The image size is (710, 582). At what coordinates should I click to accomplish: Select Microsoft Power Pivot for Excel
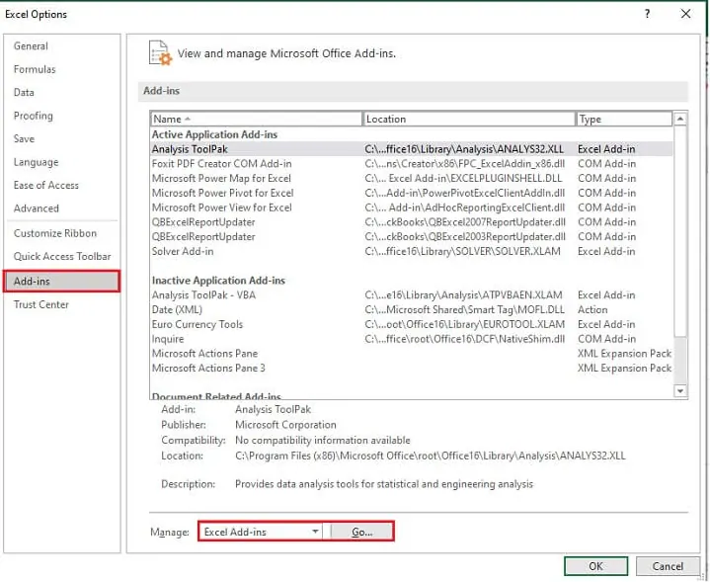[411, 193]
